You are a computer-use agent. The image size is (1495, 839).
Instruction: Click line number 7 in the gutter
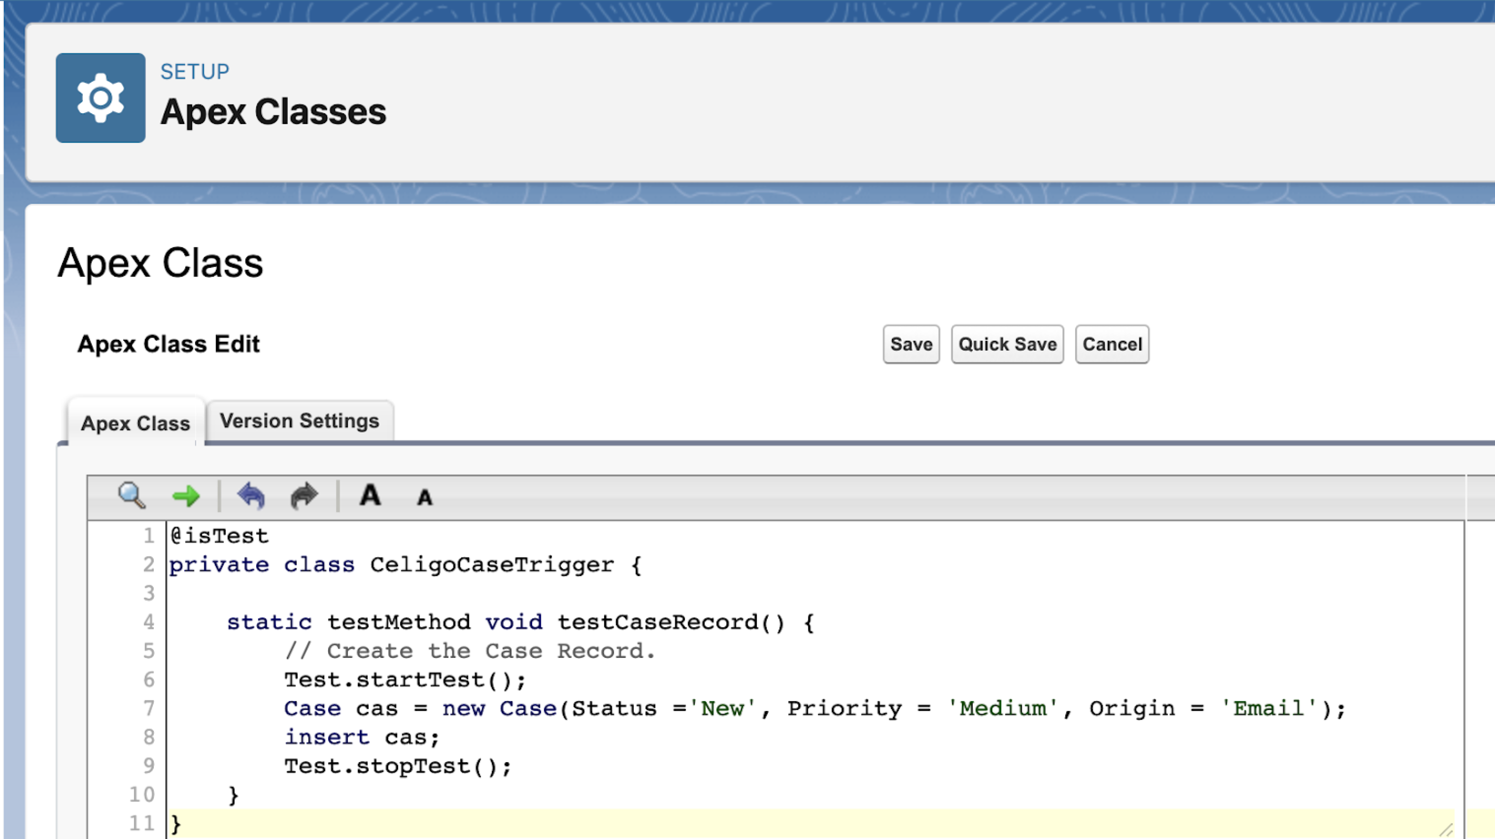tap(149, 708)
